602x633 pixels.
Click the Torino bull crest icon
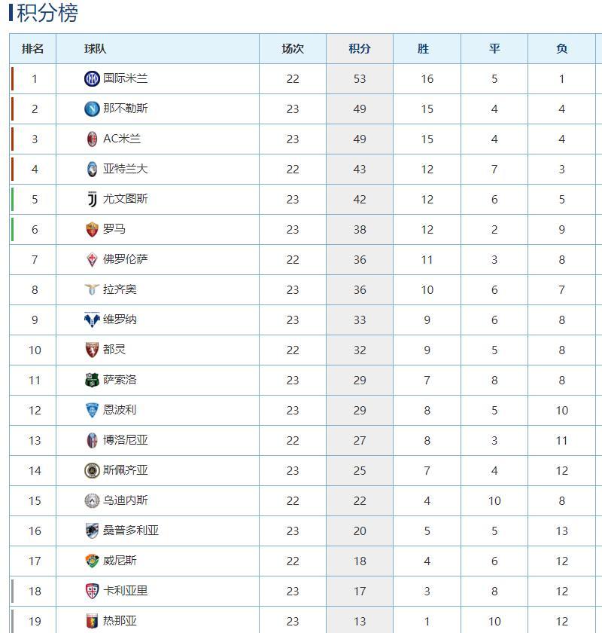(x=92, y=350)
